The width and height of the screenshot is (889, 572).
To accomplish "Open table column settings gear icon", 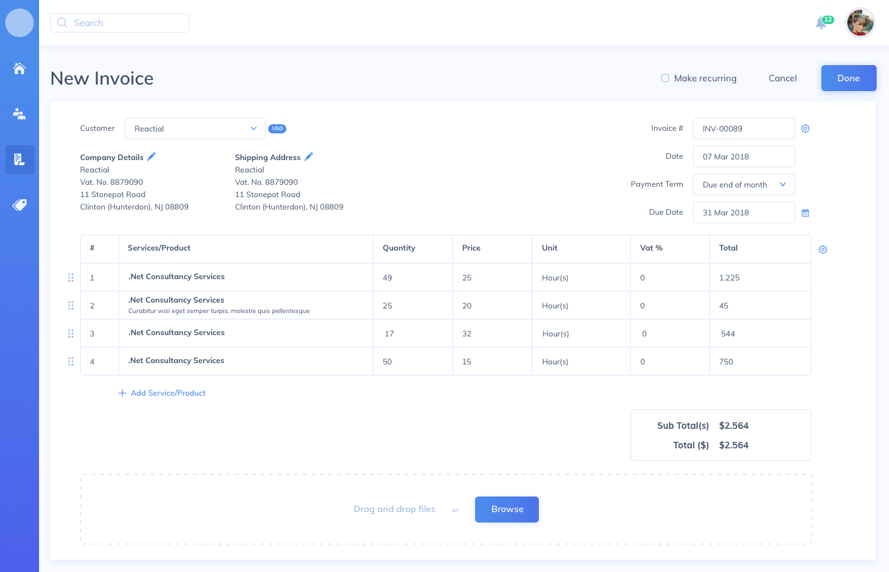I will (x=823, y=249).
